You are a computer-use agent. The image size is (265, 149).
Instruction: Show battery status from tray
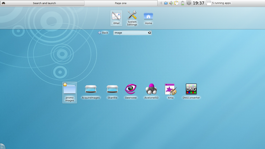(x=182, y=3)
